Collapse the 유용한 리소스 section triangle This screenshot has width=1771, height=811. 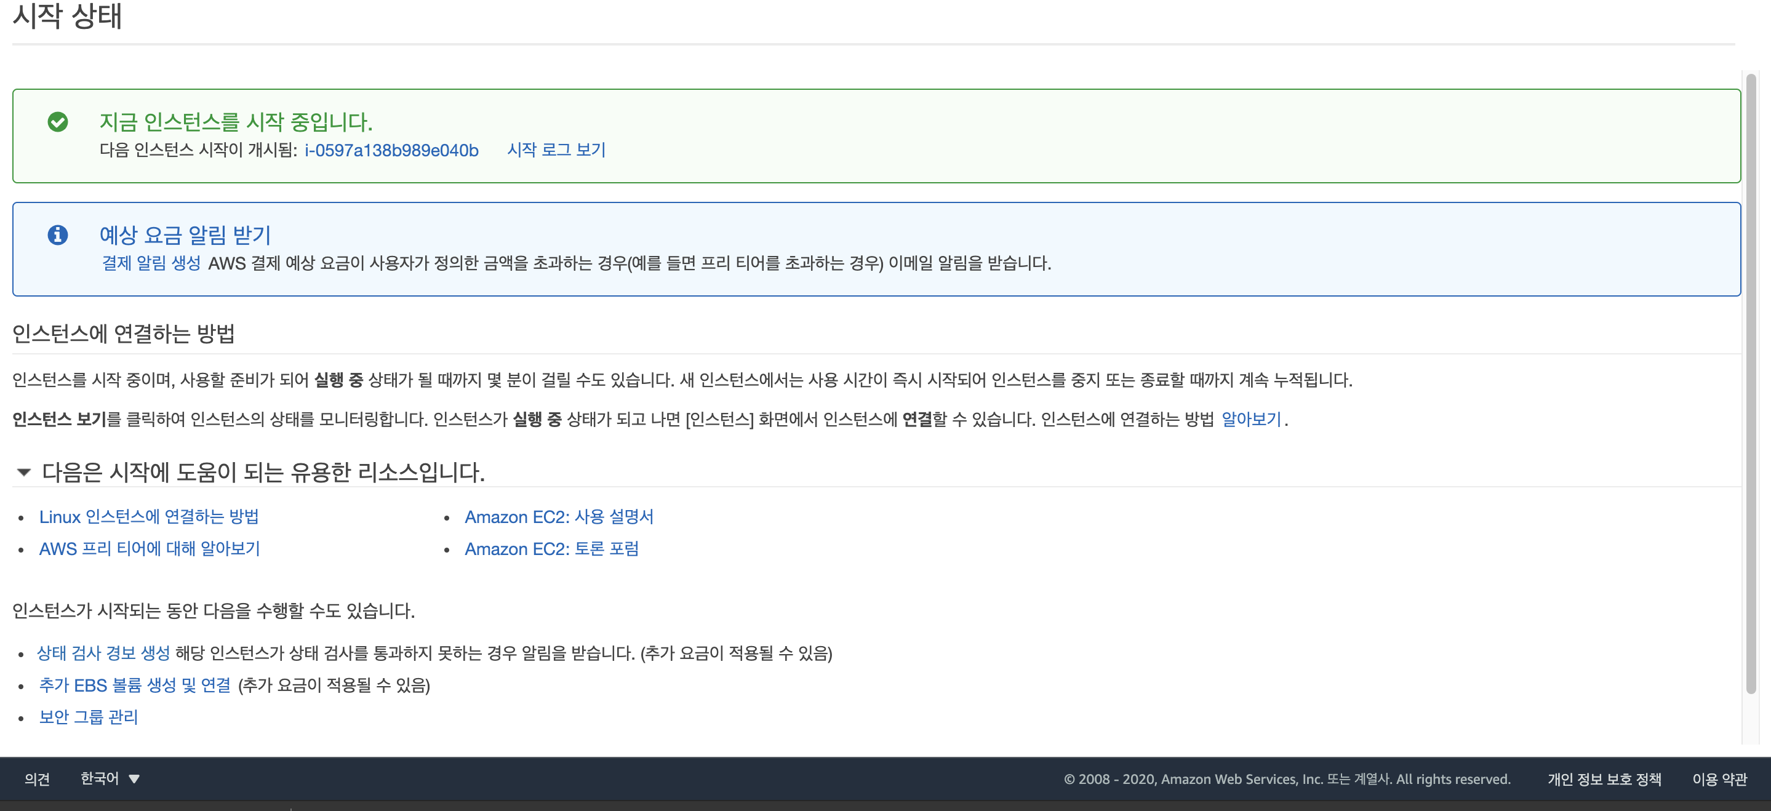coord(24,472)
